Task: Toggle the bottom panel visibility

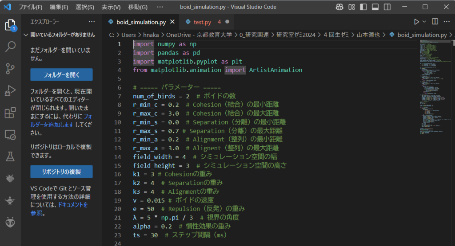Action: 375,7
